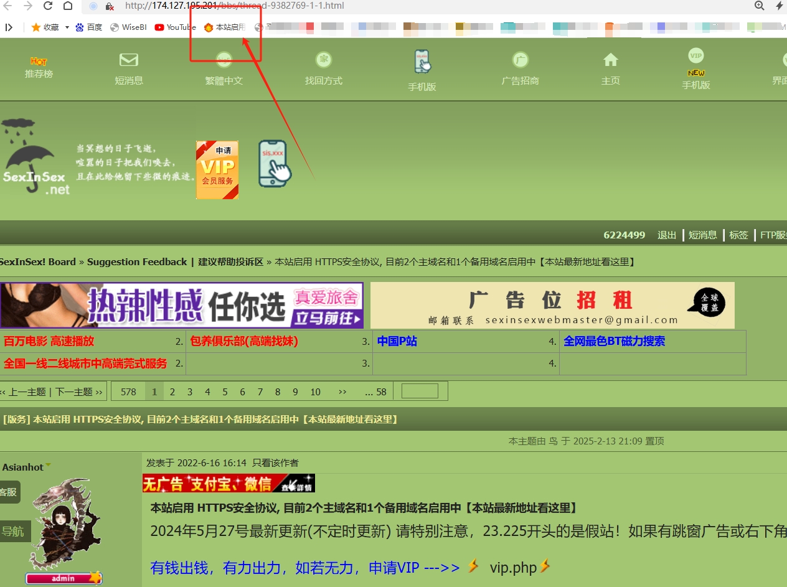Screen dimensions: 787x587
Task: Expand the dropdown arrow beside Asianhot username
Action: [x=48, y=466]
